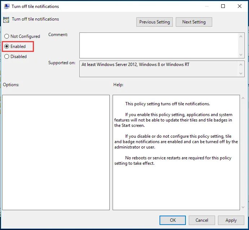Click the empty Options pane

[x=56, y=152]
